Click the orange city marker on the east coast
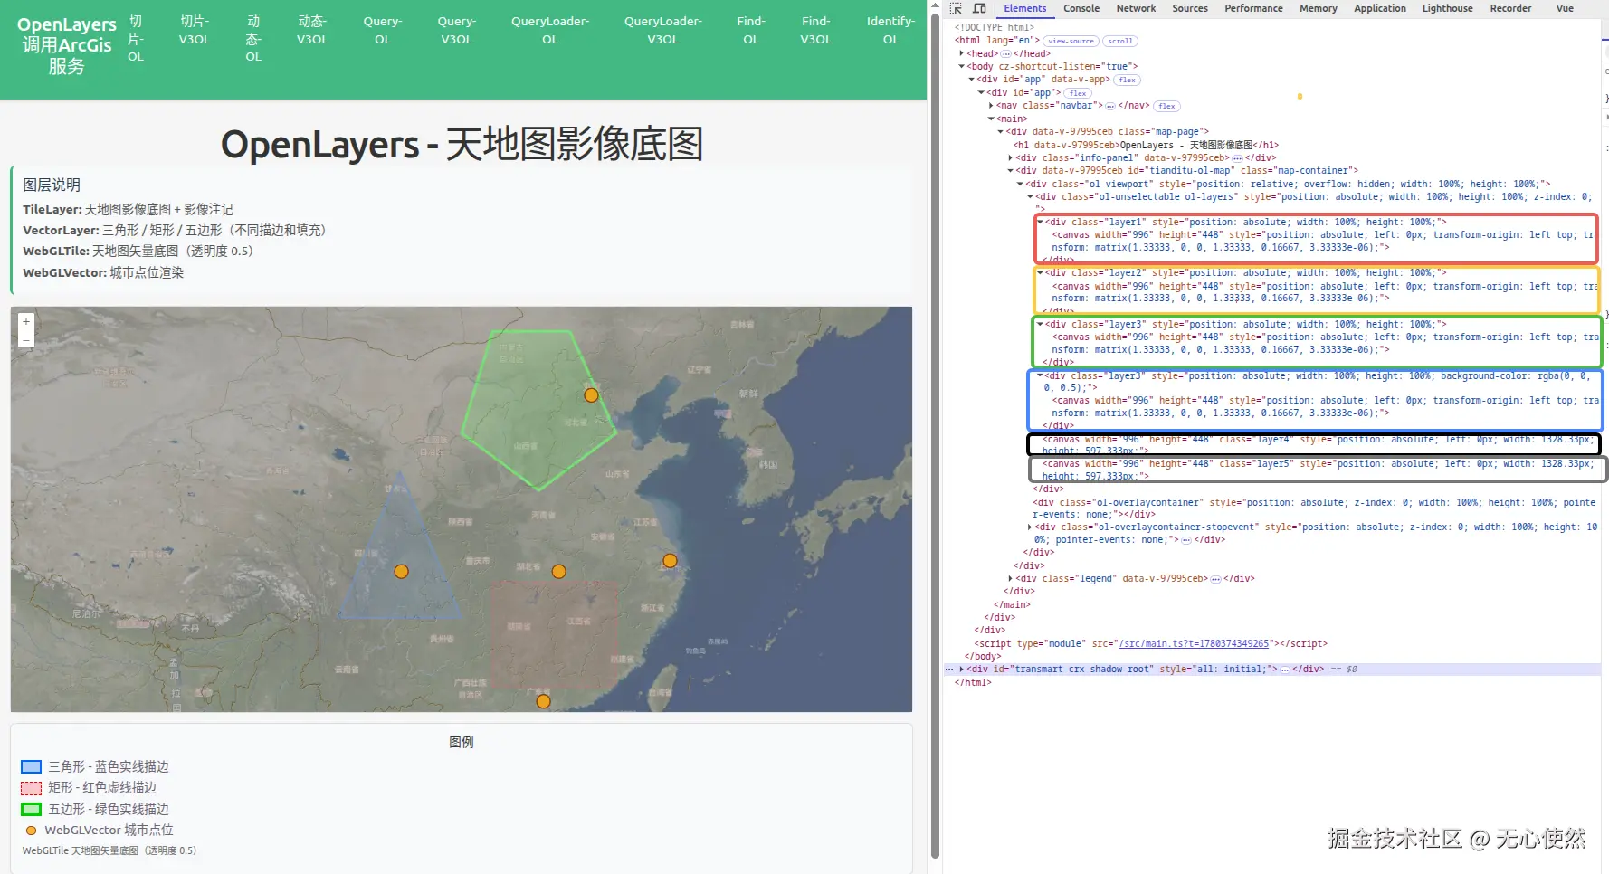Viewport: 1609px width, 874px height. pyautogui.click(x=670, y=560)
